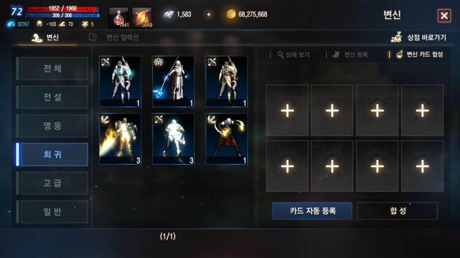Select the 변신 등록 option
Image resolution: width=460 pixels, height=258 pixels.
pos(350,54)
